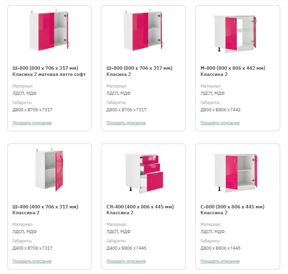Show description for С-800 cabinet
Viewport: 288px width, 274px height.
220,261
